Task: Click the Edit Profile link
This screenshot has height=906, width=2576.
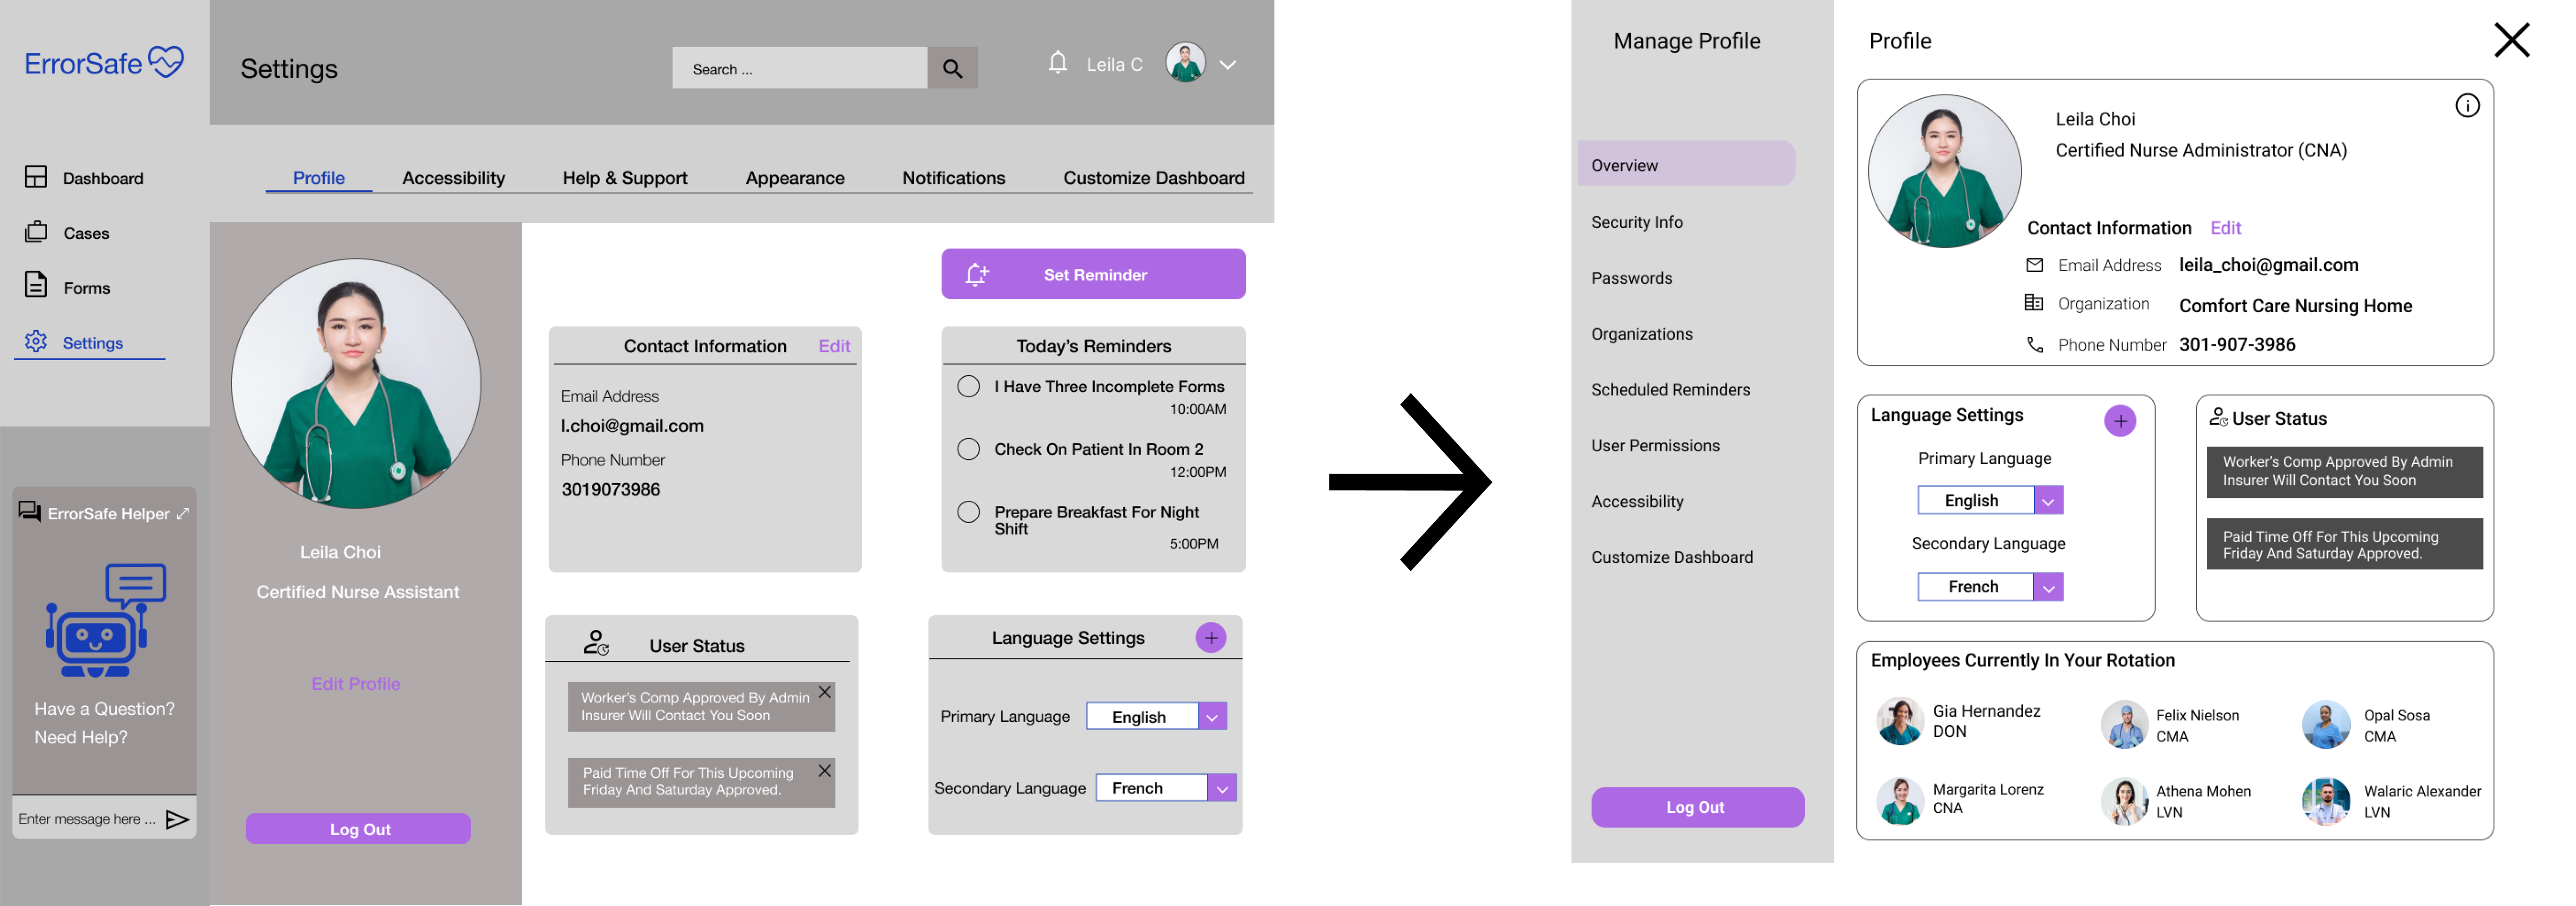Action: coord(356,684)
